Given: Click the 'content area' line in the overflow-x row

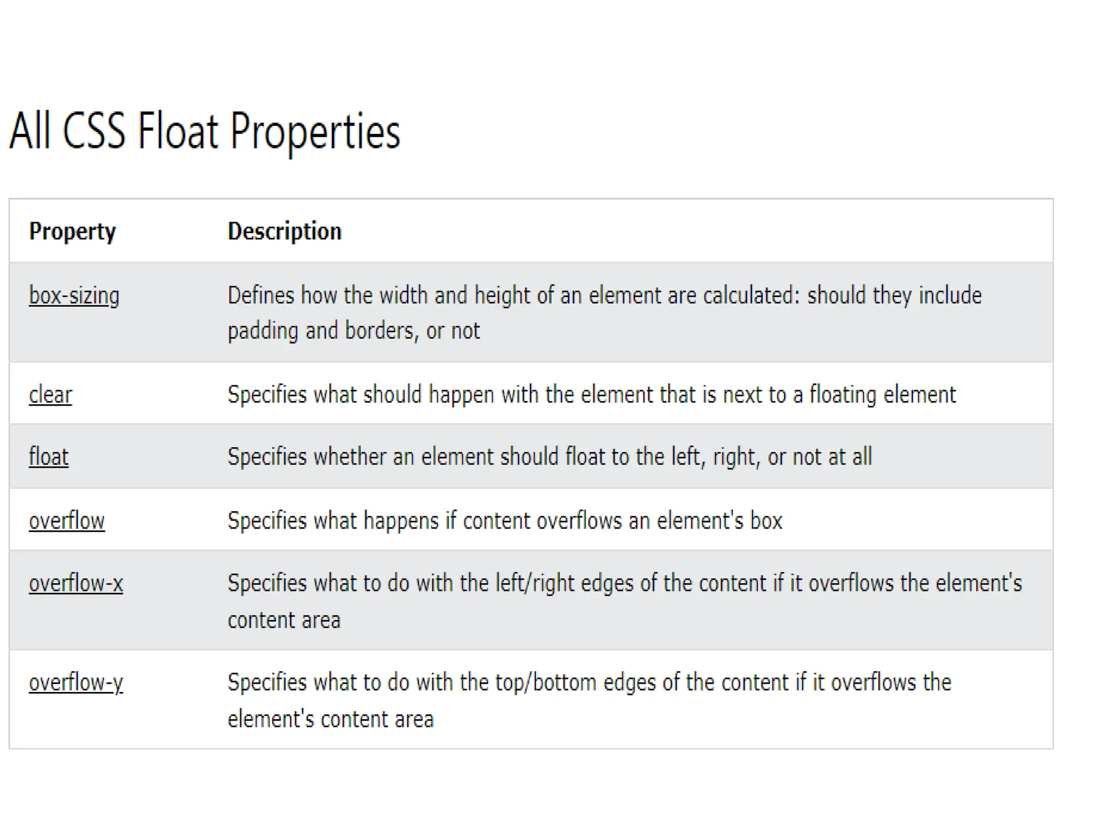Looking at the screenshot, I should click(x=284, y=620).
